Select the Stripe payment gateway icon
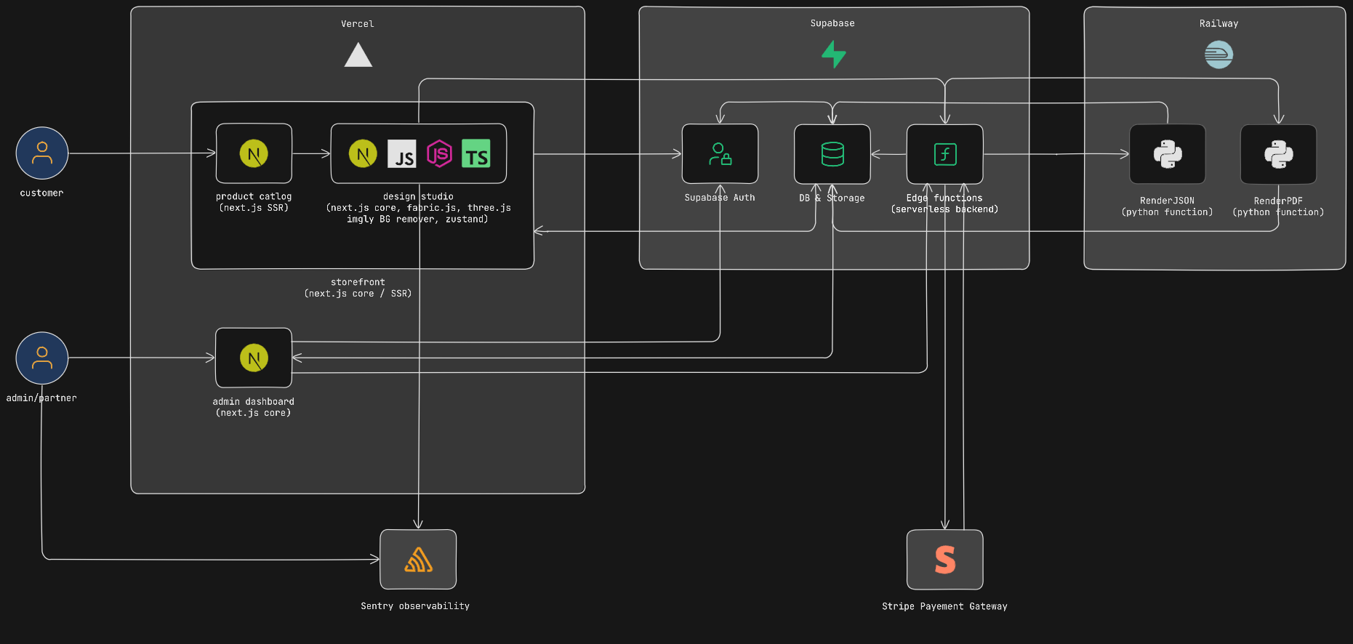The image size is (1353, 644). point(945,560)
